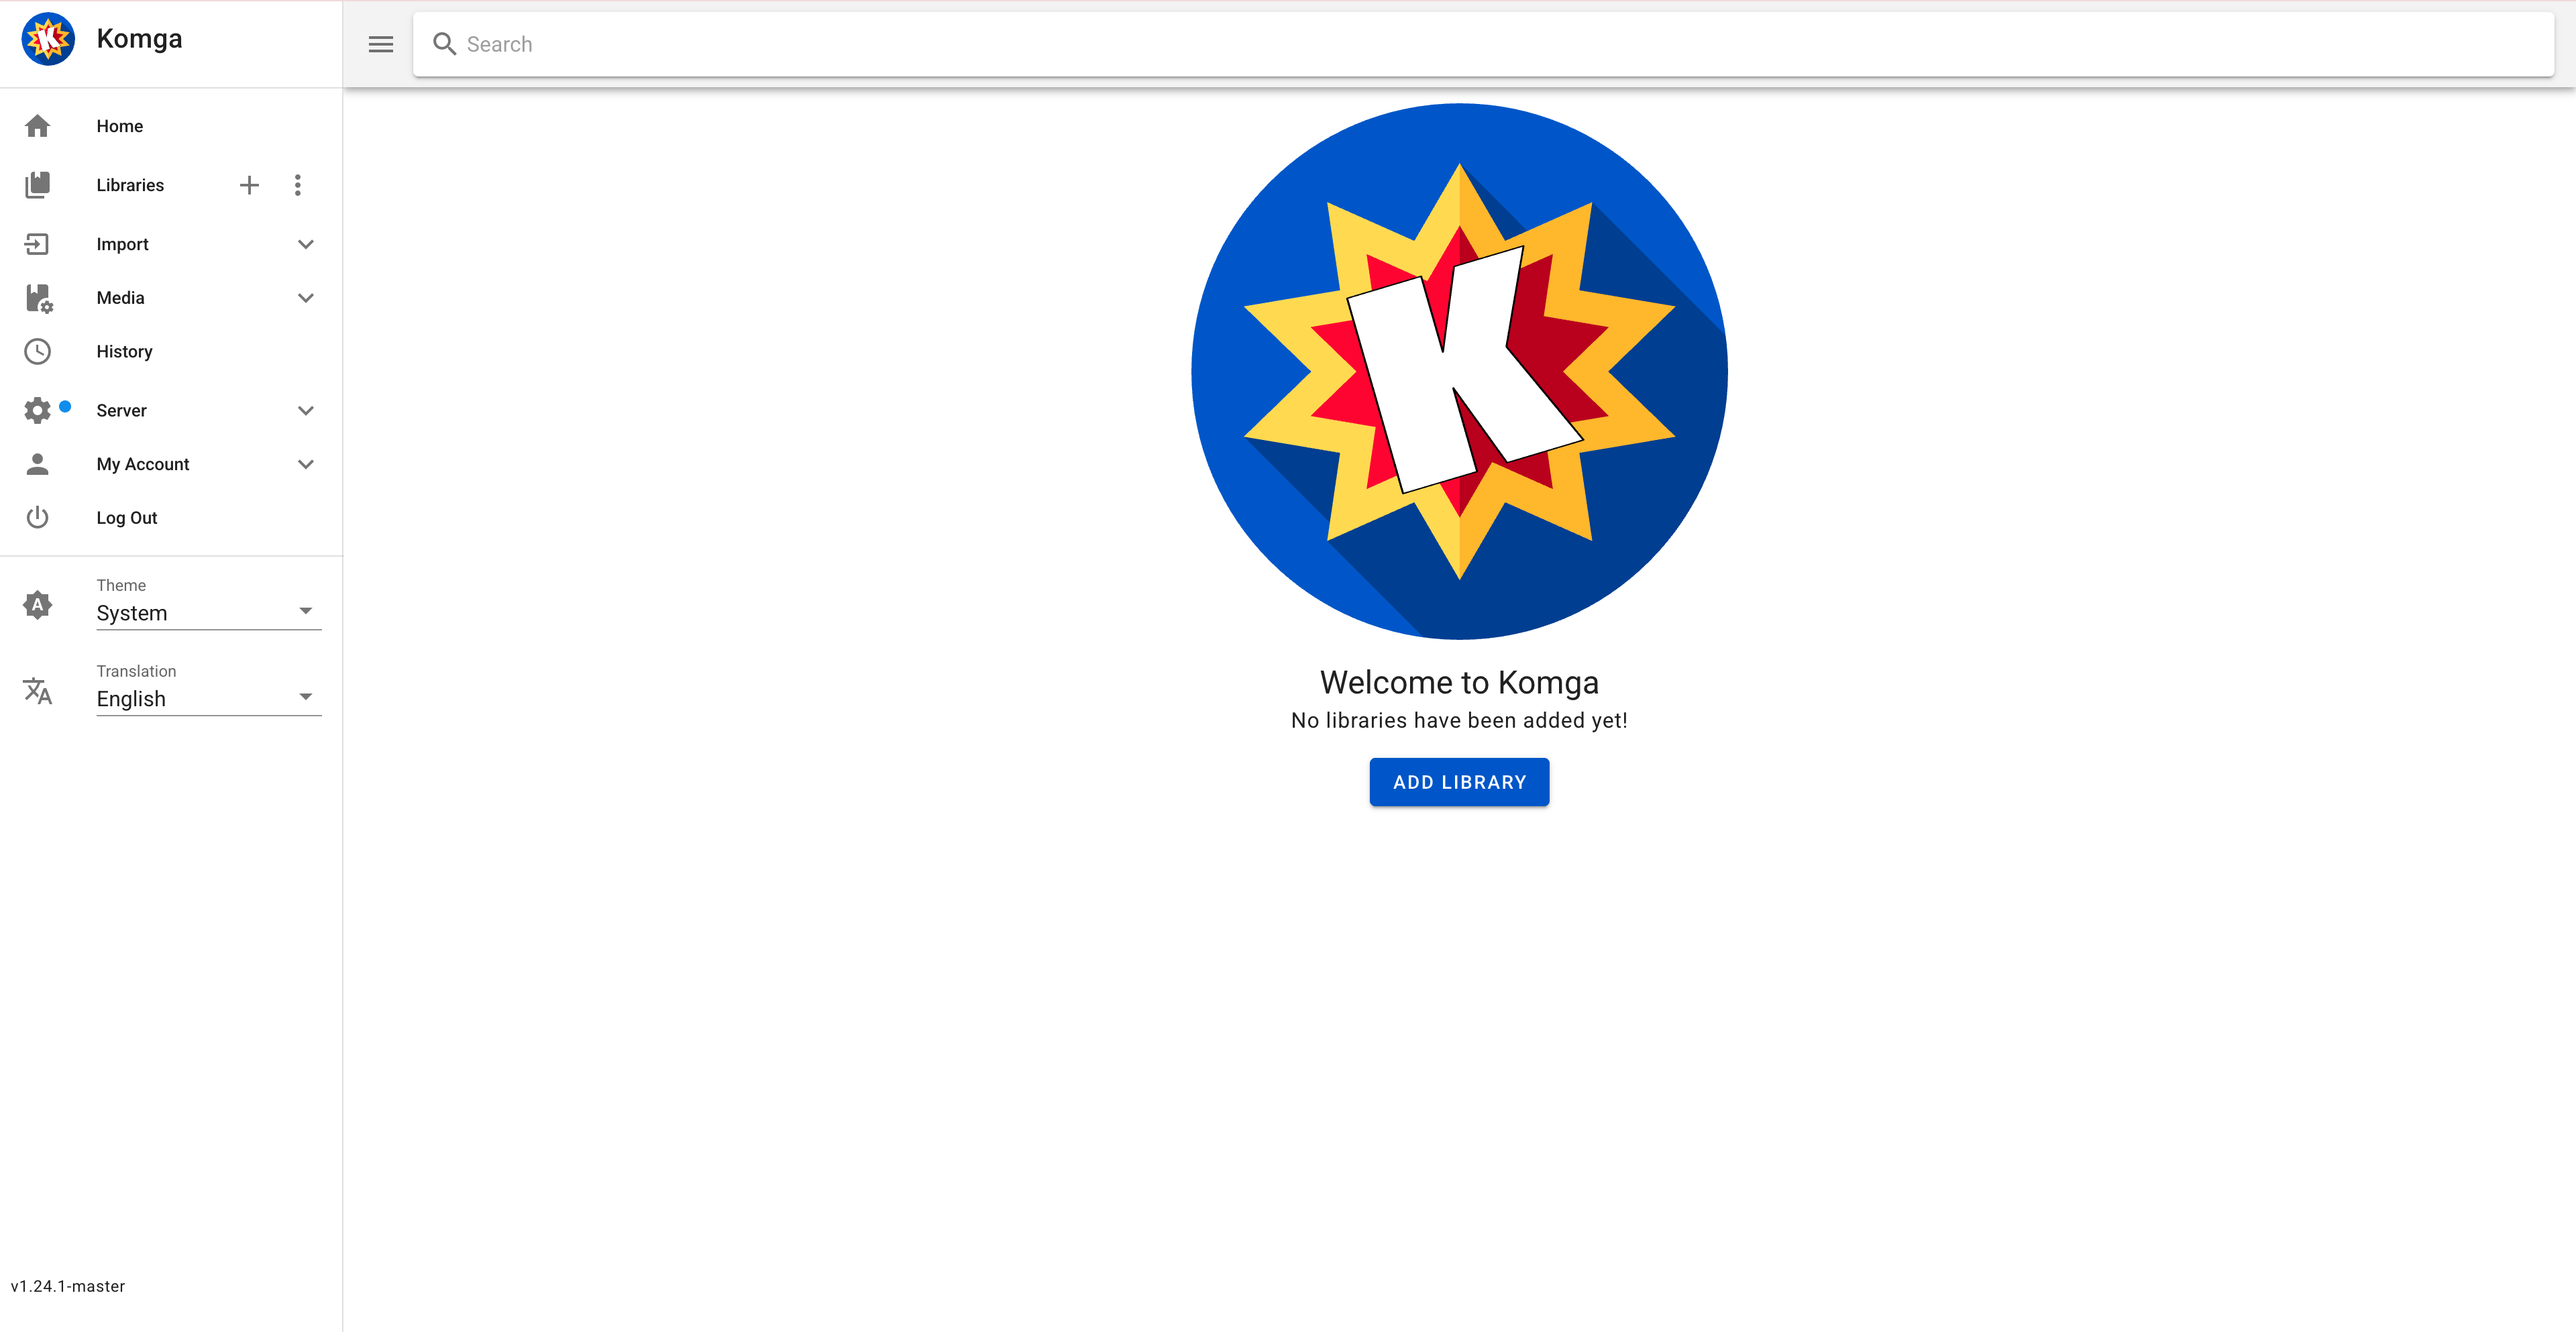
Task: Open Media settings via its icon
Action: click(38, 297)
